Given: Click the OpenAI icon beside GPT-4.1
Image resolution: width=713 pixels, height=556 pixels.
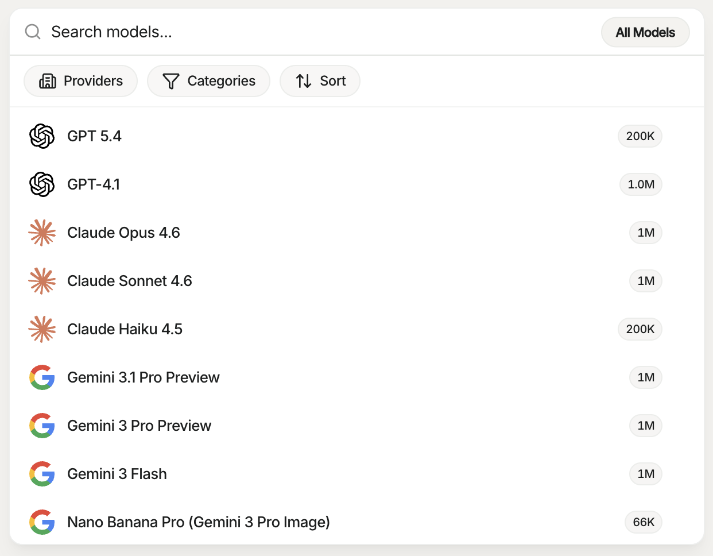Looking at the screenshot, I should click(x=41, y=184).
